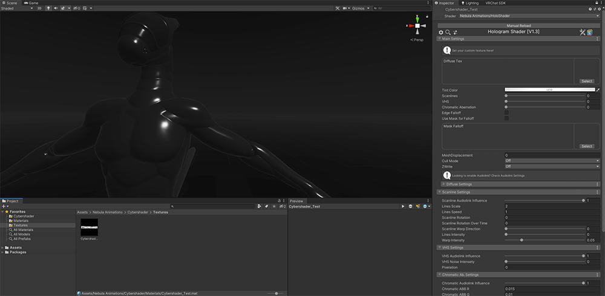Click the Tint Color eyedropper icon
The width and height of the screenshot is (605, 296).
(597, 90)
